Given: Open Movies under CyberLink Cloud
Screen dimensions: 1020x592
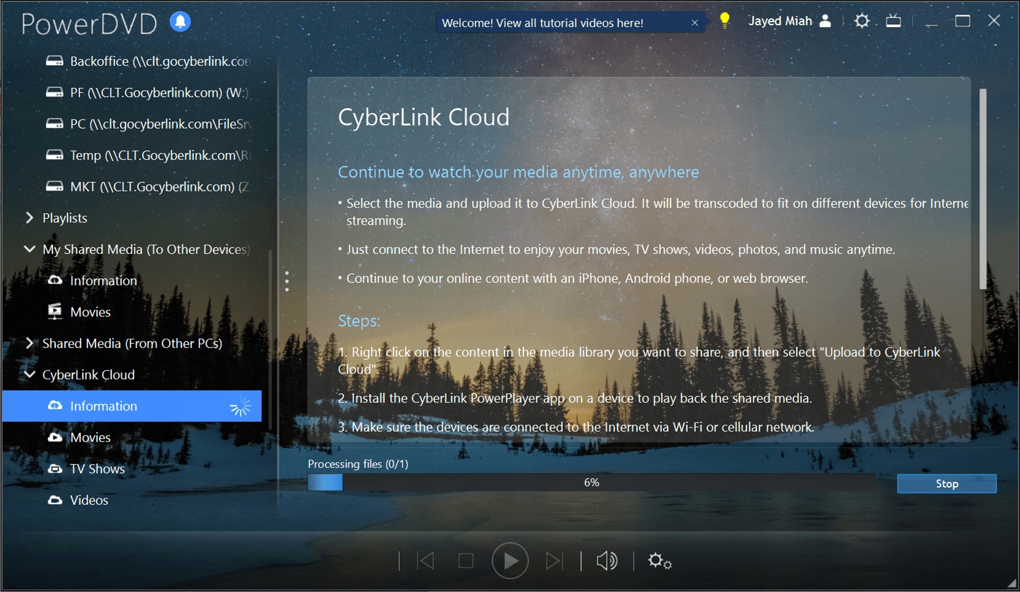Looking at the screenshot, I should tap(90, 437).
